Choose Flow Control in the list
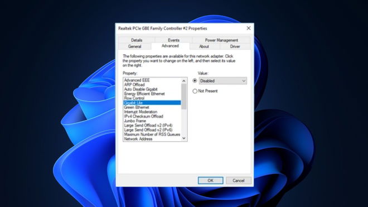The width and height of the screenshot is (368, 207). point(152,98)
